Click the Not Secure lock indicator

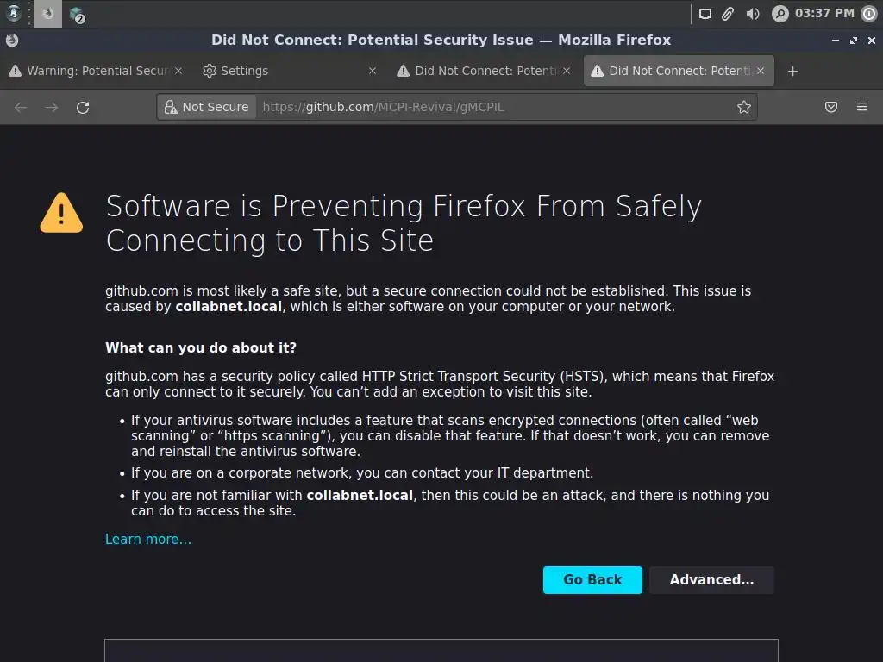pyautogui.click(x=206, y=107)
